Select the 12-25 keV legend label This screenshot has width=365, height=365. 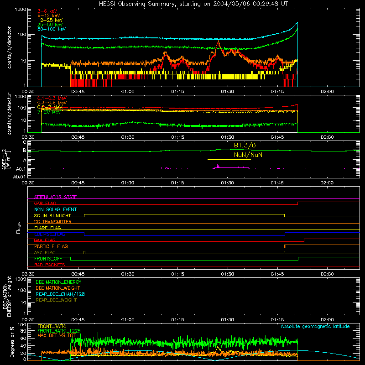click(x=50, y=20)
